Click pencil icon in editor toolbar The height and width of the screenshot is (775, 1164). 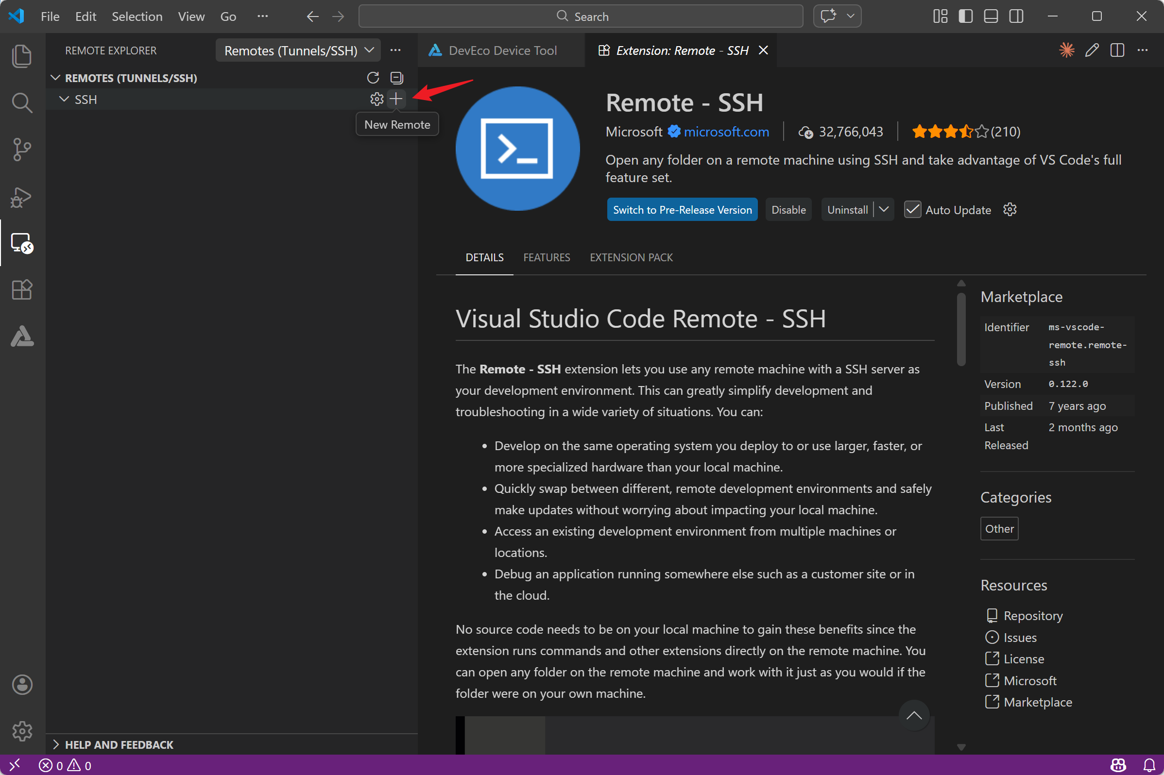tap(1092, 50)
